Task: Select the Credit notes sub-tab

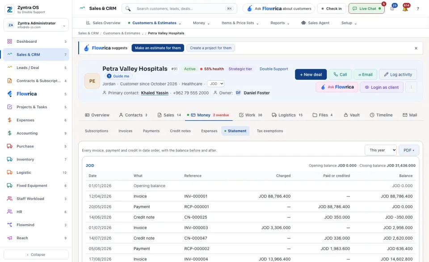Action: tap(180, 131)
